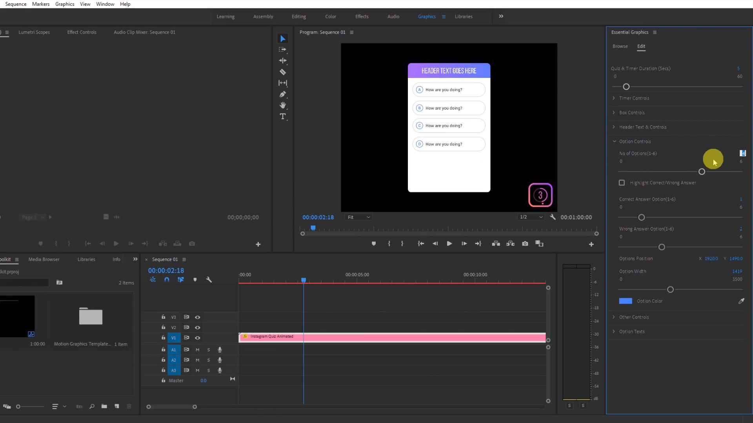This screenshot has width=753, height=423.
Task: Choose the Type tool
Action: pyautogui.click(x=282, y=117)
